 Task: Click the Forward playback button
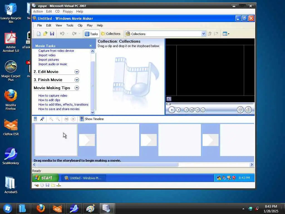coord(203,110)
